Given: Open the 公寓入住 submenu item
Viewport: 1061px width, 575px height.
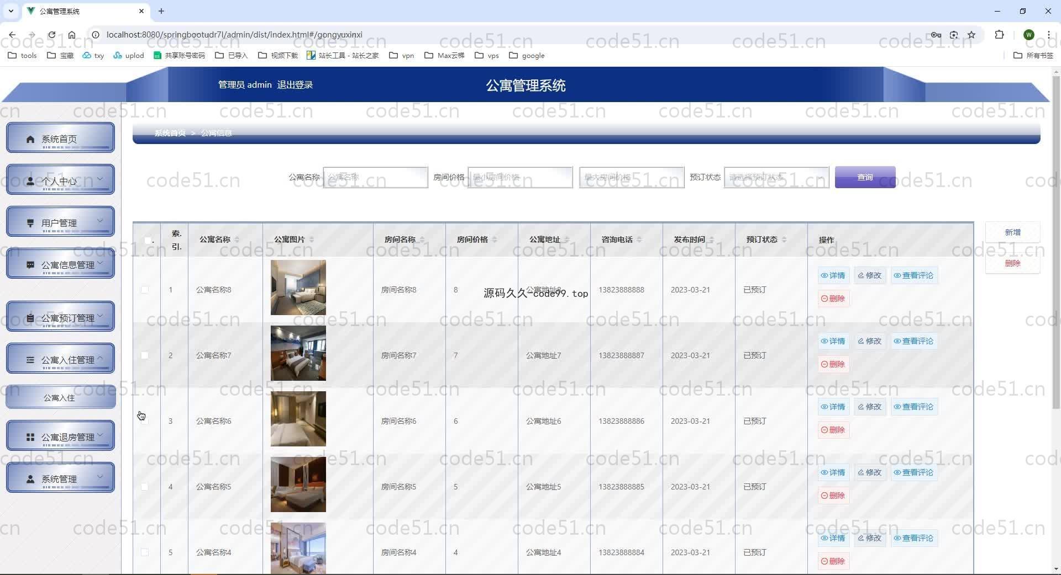Looking at the screenshot, I should click(x=60, y=397).
